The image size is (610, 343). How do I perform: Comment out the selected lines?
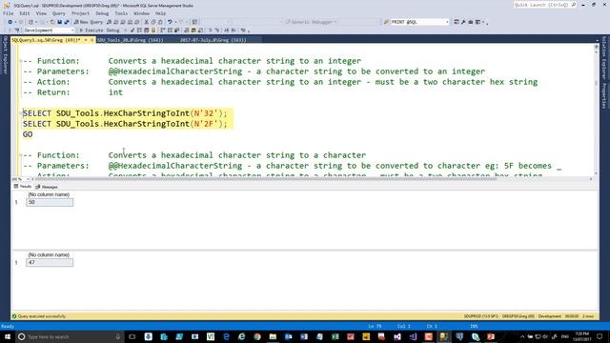click(211, 30)
